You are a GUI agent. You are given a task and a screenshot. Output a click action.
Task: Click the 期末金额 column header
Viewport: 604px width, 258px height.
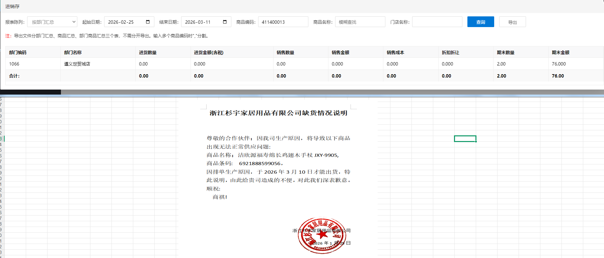(x=560, y=52)
